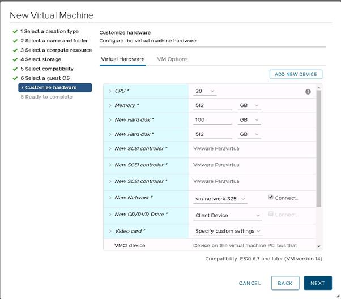Viewport: 341px width, 299px height.
Task: Expand the second New Hard disk (512 GB)
Action: coord(110,134)
